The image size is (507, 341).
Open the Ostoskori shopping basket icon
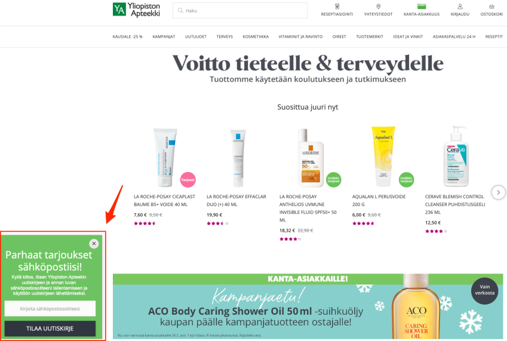tap(491, 7)
